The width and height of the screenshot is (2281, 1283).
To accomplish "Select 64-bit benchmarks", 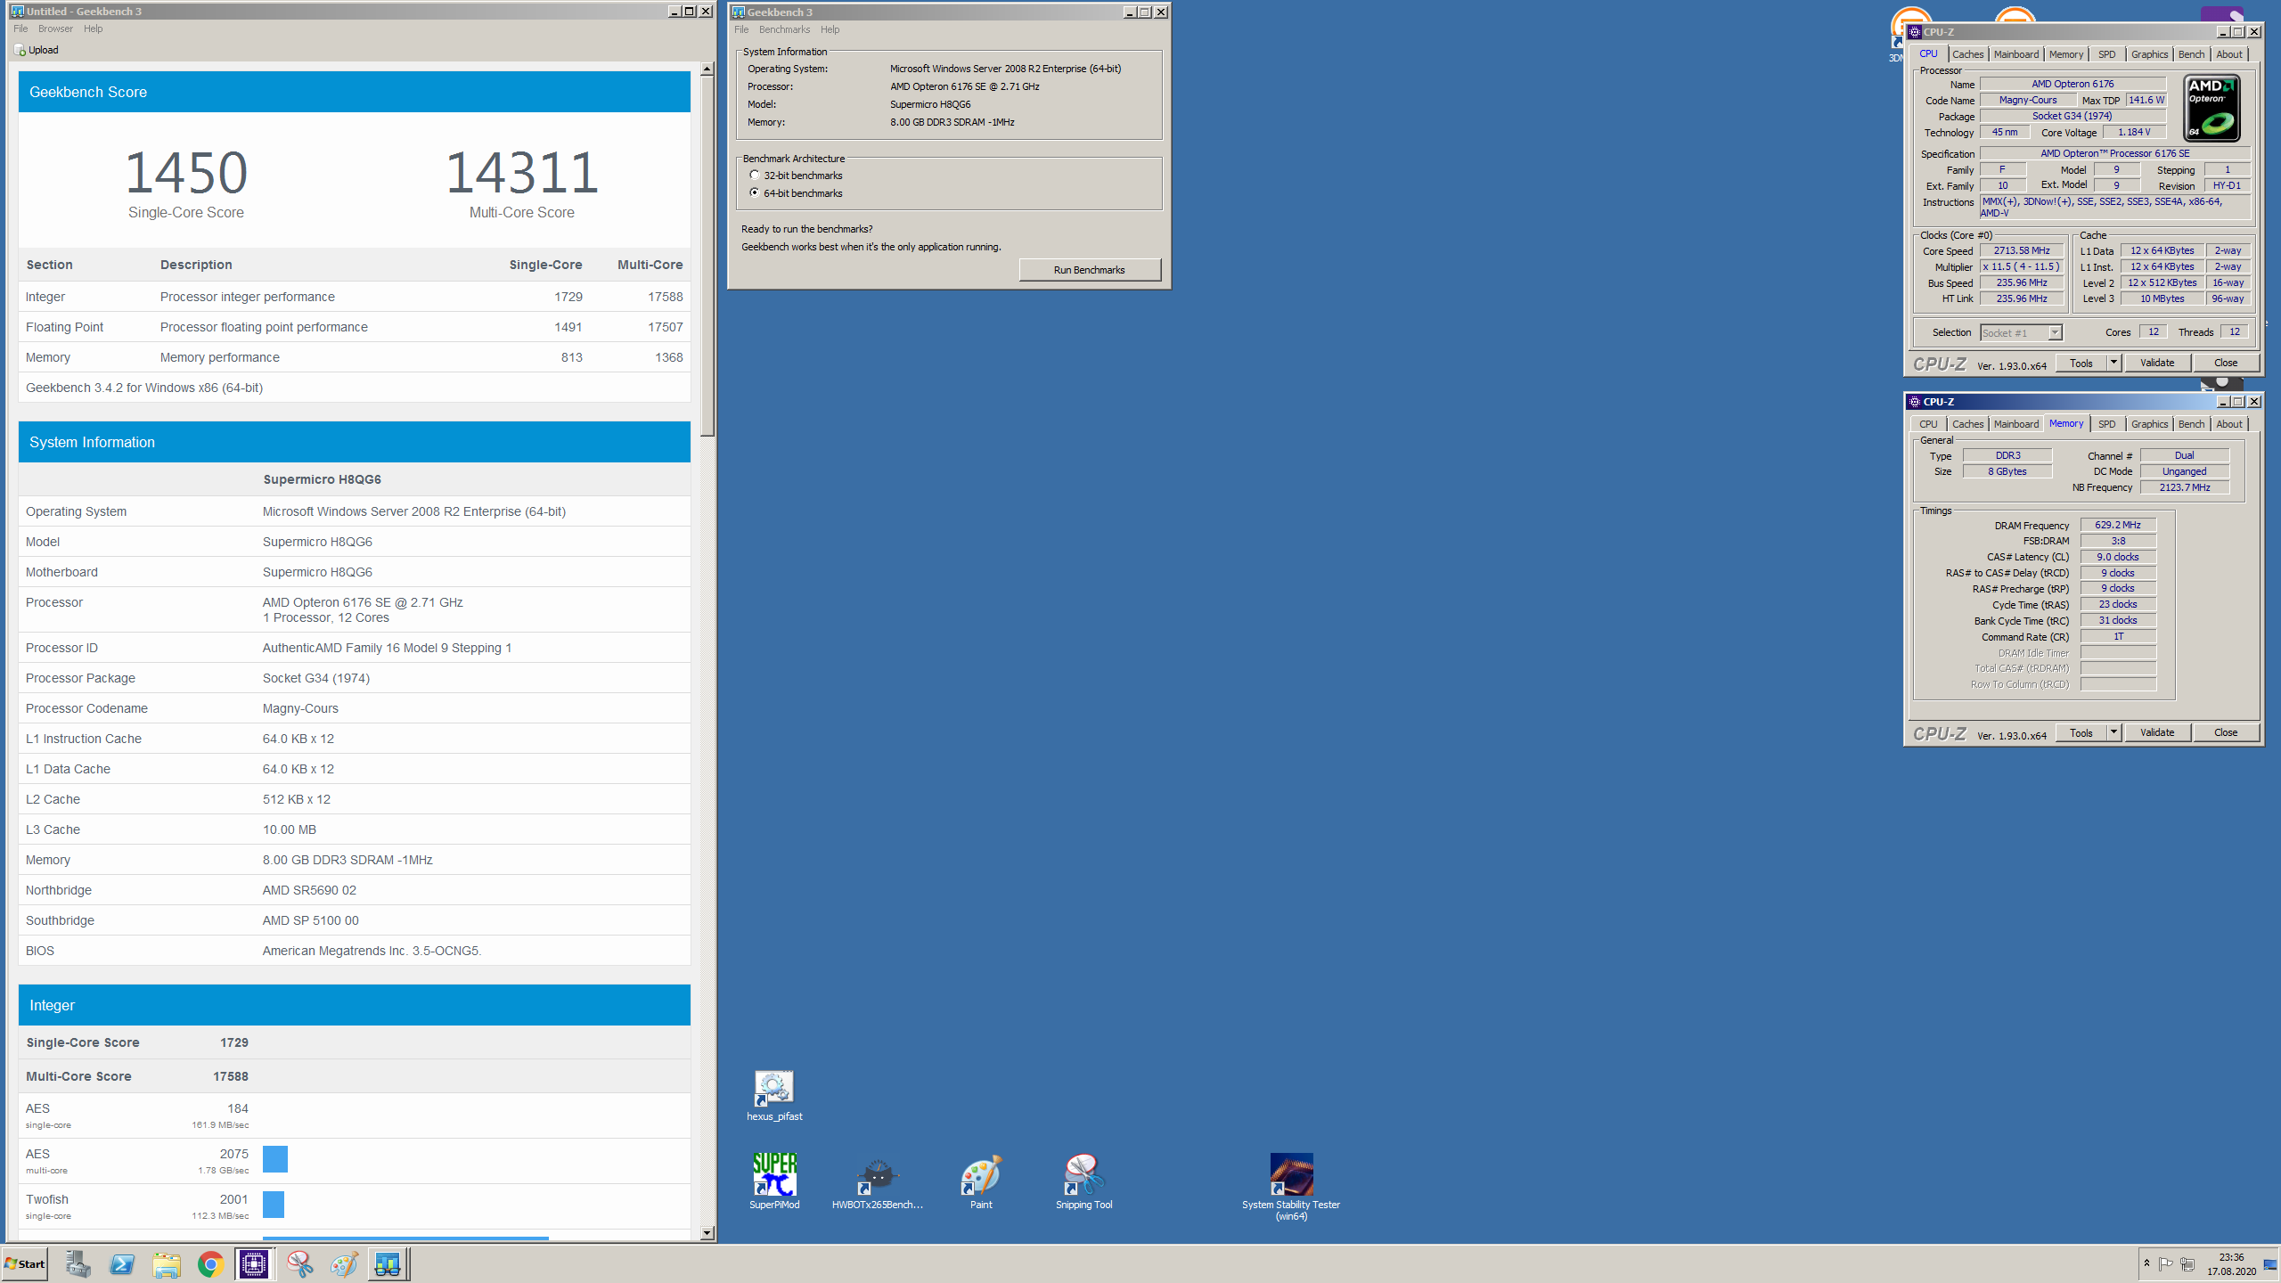I will [755, 192].
